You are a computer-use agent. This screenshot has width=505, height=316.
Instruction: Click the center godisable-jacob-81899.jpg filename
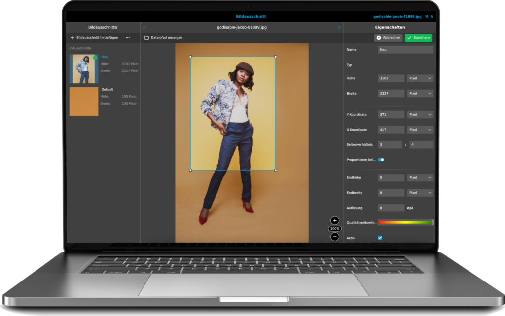coord(242,27)
